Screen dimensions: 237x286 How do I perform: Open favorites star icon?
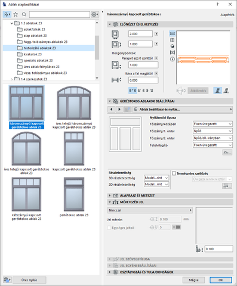tap(16, 14)
